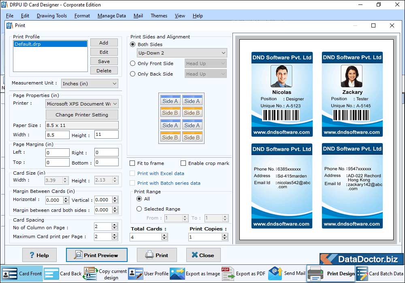Click the Send Mail envelope icon
The height and width of the screenshot is (283, 405).
pos(275,273)
